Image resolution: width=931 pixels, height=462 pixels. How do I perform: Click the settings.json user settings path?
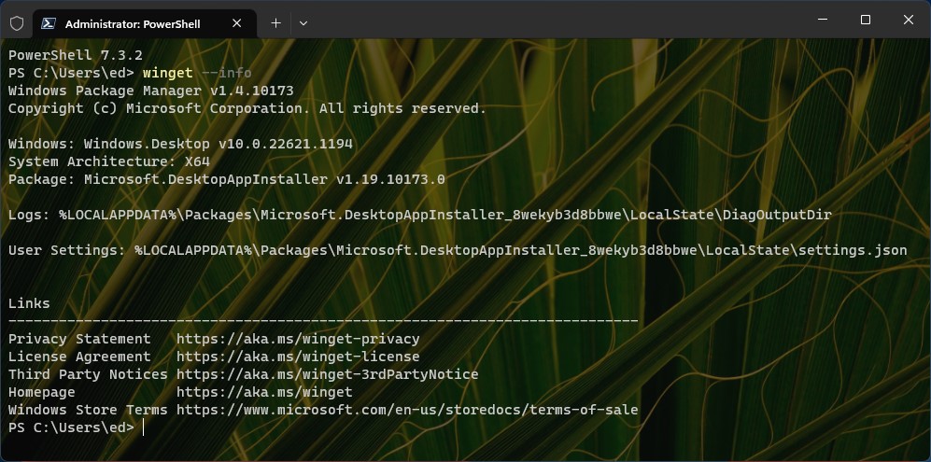[521, 250]
